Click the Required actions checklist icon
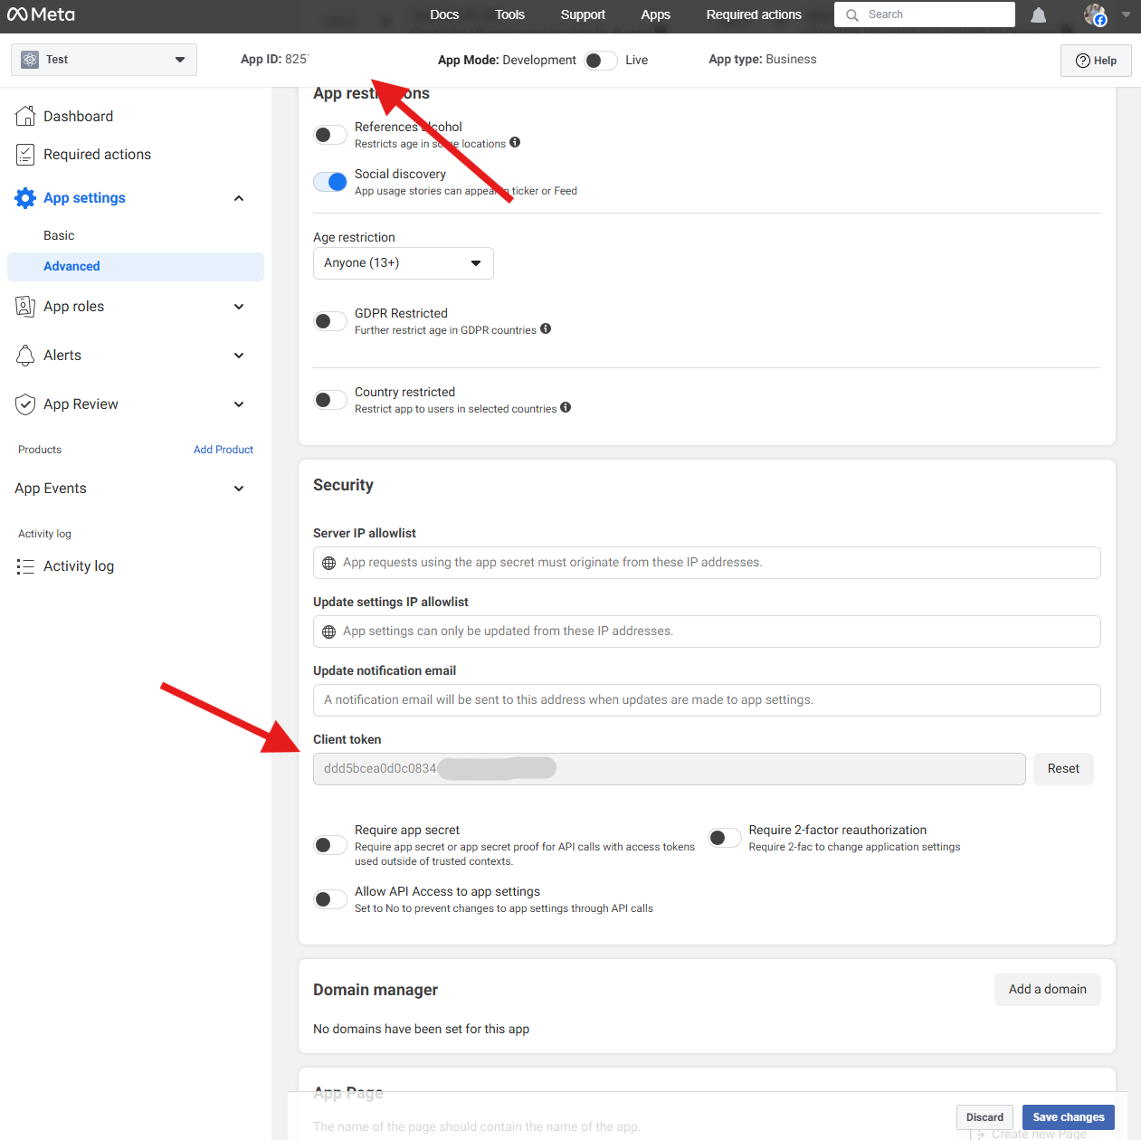Image resolution: width=1141 pixels, height=1140 pixels. click(x=25, y=155)
